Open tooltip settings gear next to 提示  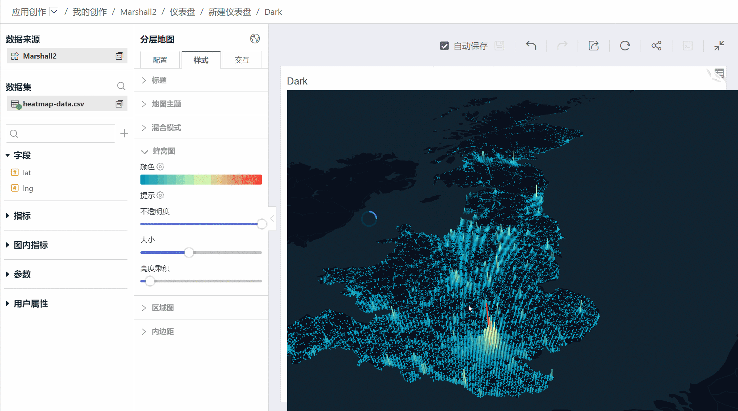pos(160,195)
